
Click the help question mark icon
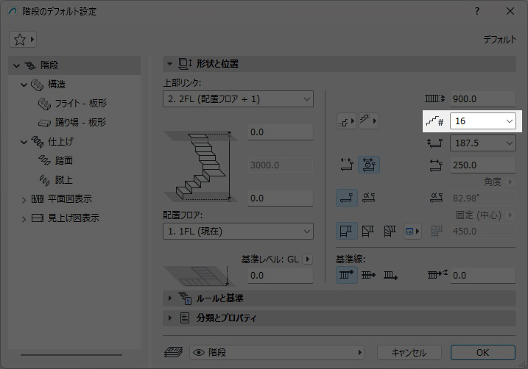(x=477, y=11)
